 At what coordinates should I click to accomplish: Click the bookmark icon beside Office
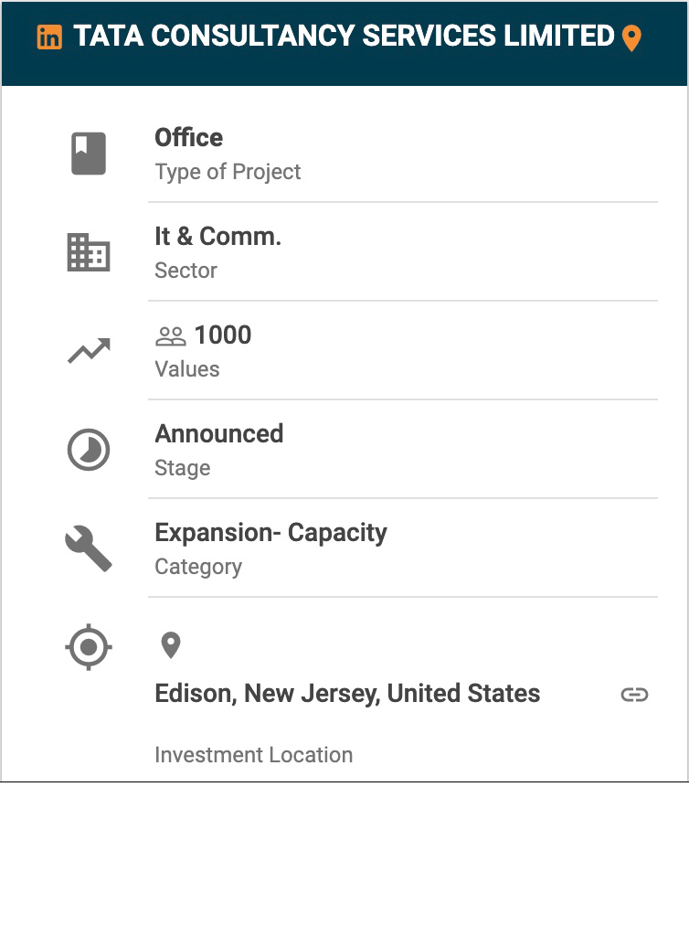(89, 153)
